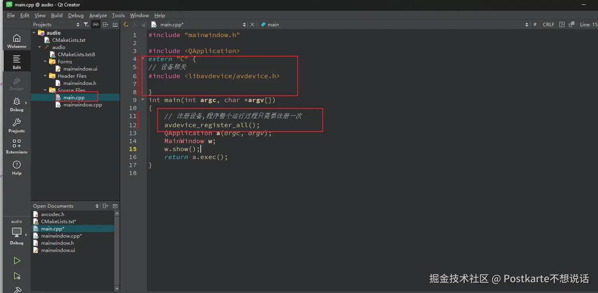
Task: Collapse the Source Files folder
Action: point(45,90)
